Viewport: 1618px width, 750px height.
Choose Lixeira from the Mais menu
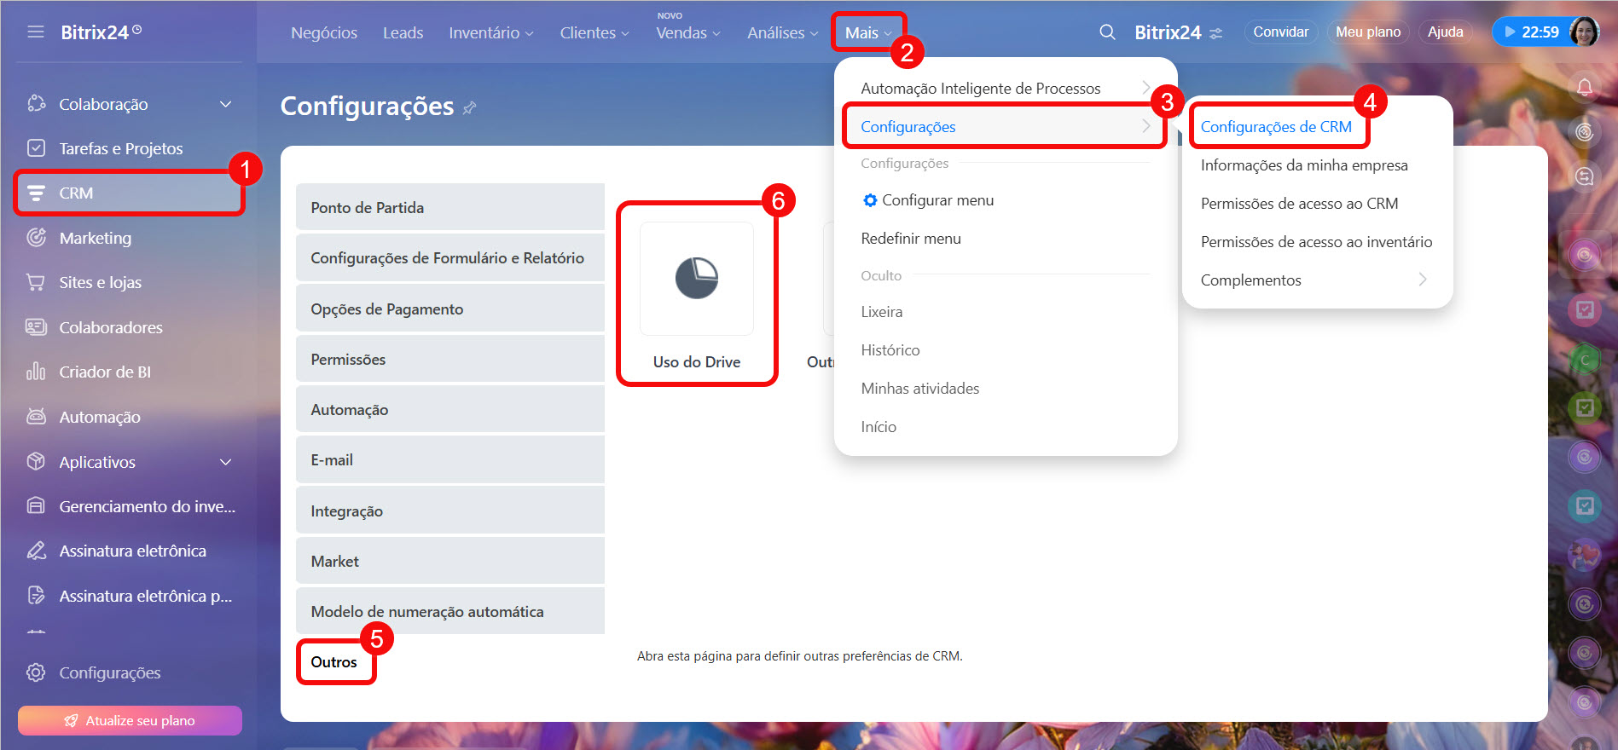pos(881,312)
